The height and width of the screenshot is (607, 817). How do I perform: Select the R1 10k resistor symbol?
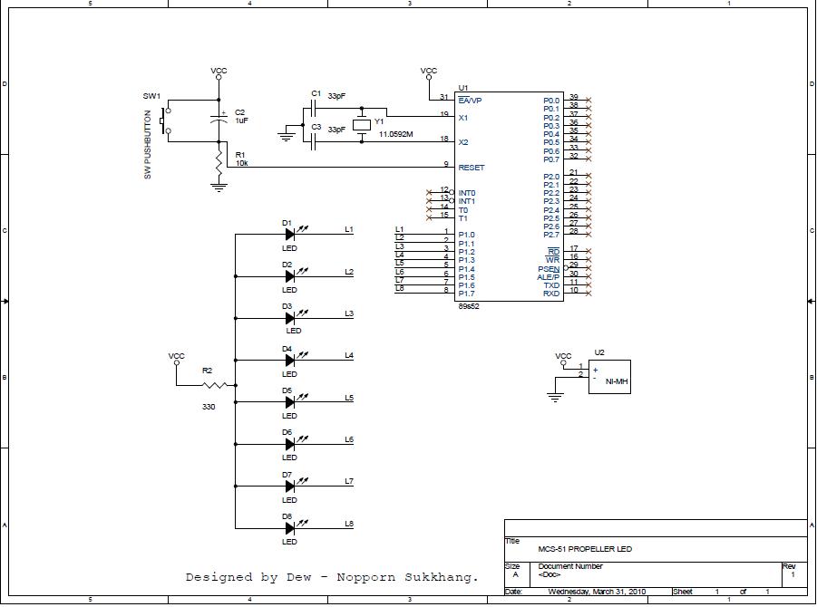(x=219, y=163)
